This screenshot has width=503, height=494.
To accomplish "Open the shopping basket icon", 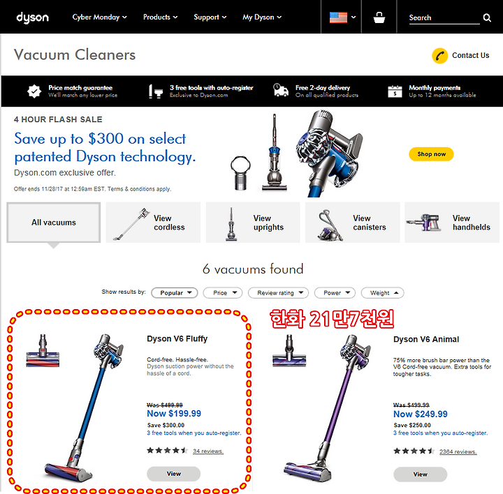I will pos(379,17).
